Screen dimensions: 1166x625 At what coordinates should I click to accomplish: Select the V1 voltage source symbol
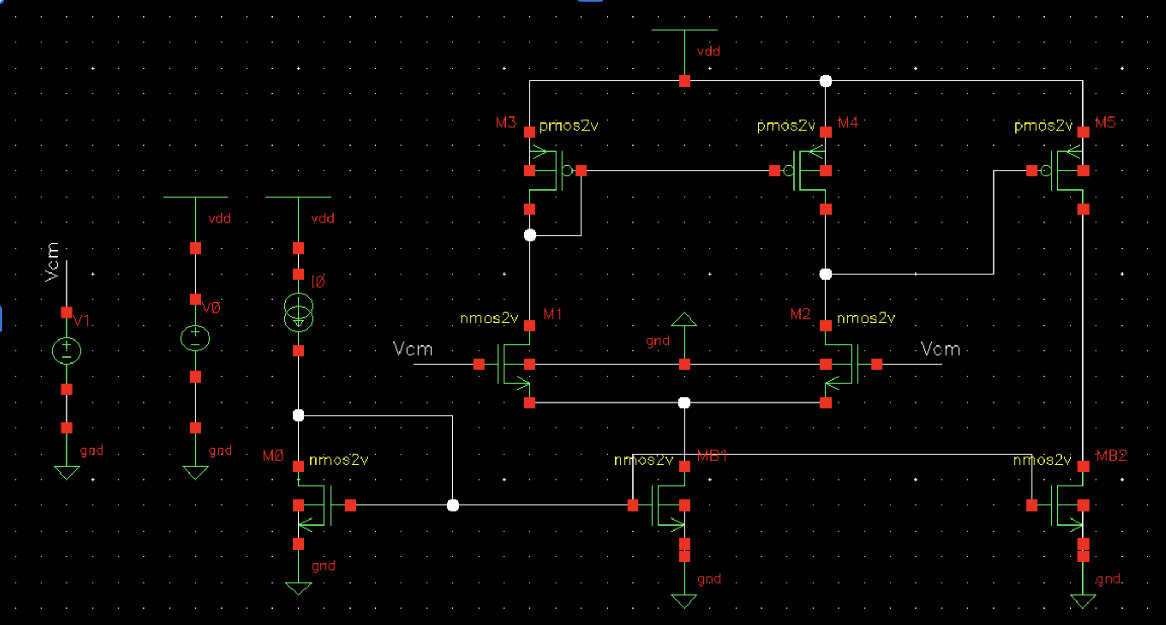(66, 351)
